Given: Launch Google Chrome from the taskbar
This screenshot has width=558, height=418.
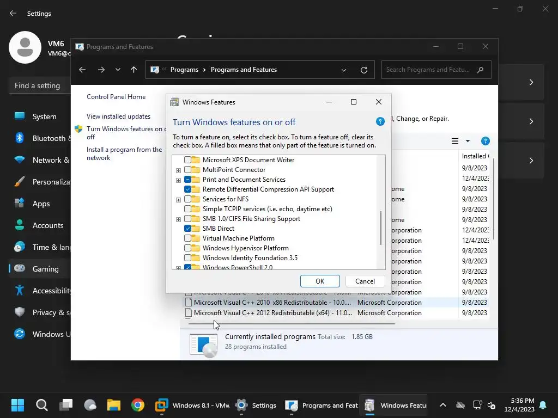Looking at the screenshot, I should [x=138, y=405].
